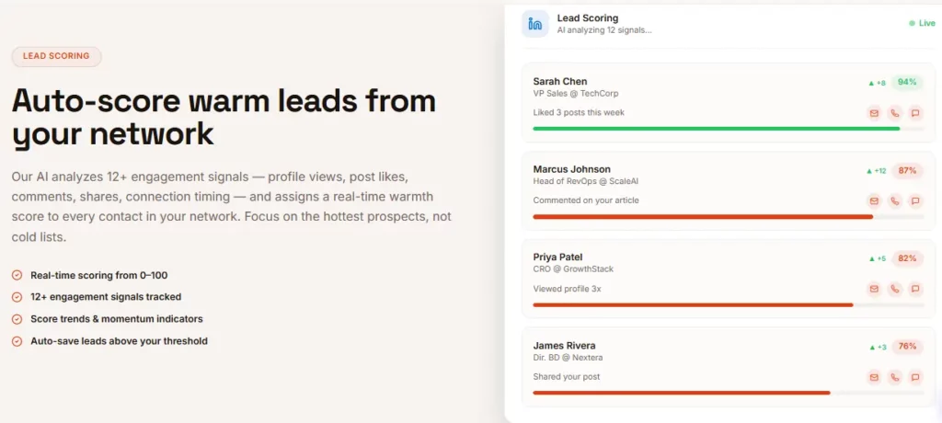Call Sarah Chen using phone icon
This screenshot has height=423, width=942.
[x=894, y=113]
